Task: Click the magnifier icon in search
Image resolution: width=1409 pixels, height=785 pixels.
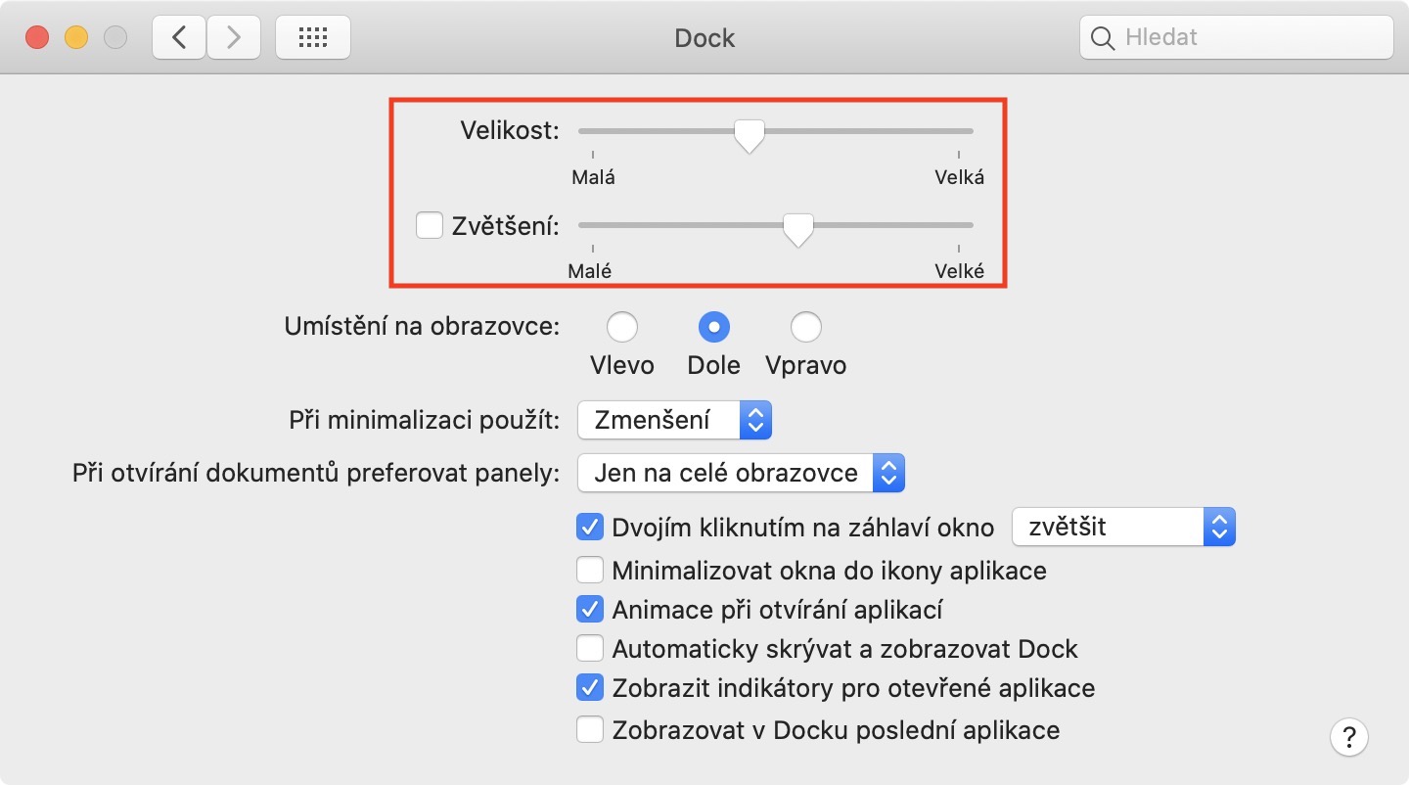Action: tap(1103, 38)
